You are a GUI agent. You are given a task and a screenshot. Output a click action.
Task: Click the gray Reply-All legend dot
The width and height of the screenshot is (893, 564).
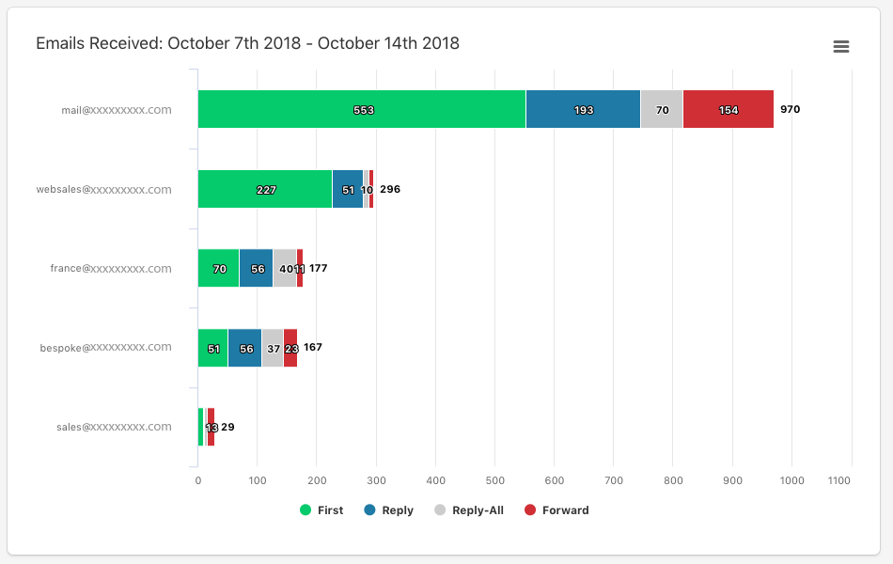440,510
